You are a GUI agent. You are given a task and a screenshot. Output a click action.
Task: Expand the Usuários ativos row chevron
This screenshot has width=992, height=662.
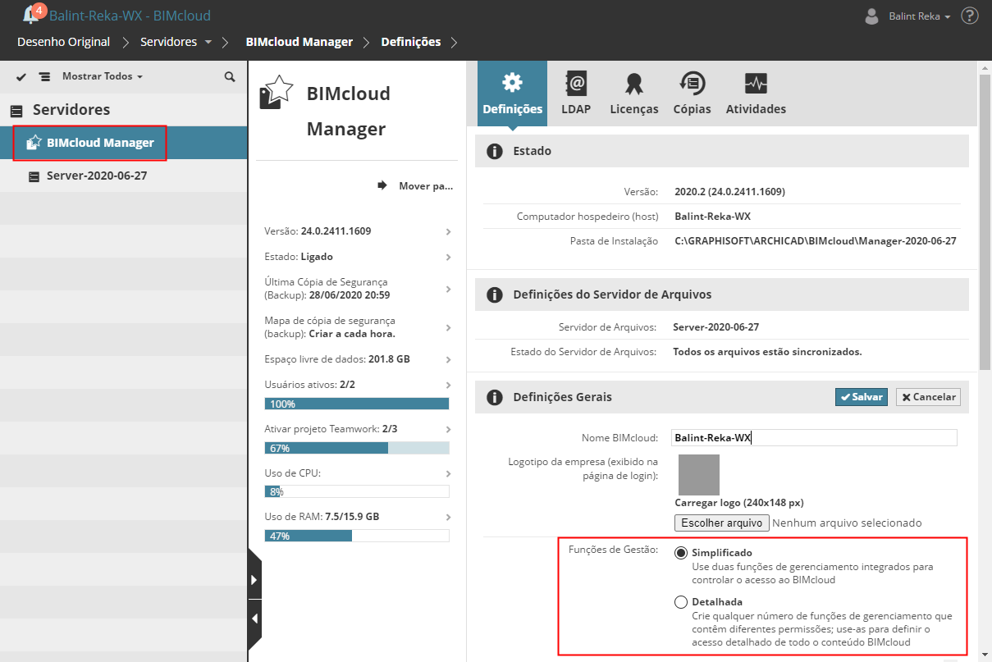click(448, 385)
